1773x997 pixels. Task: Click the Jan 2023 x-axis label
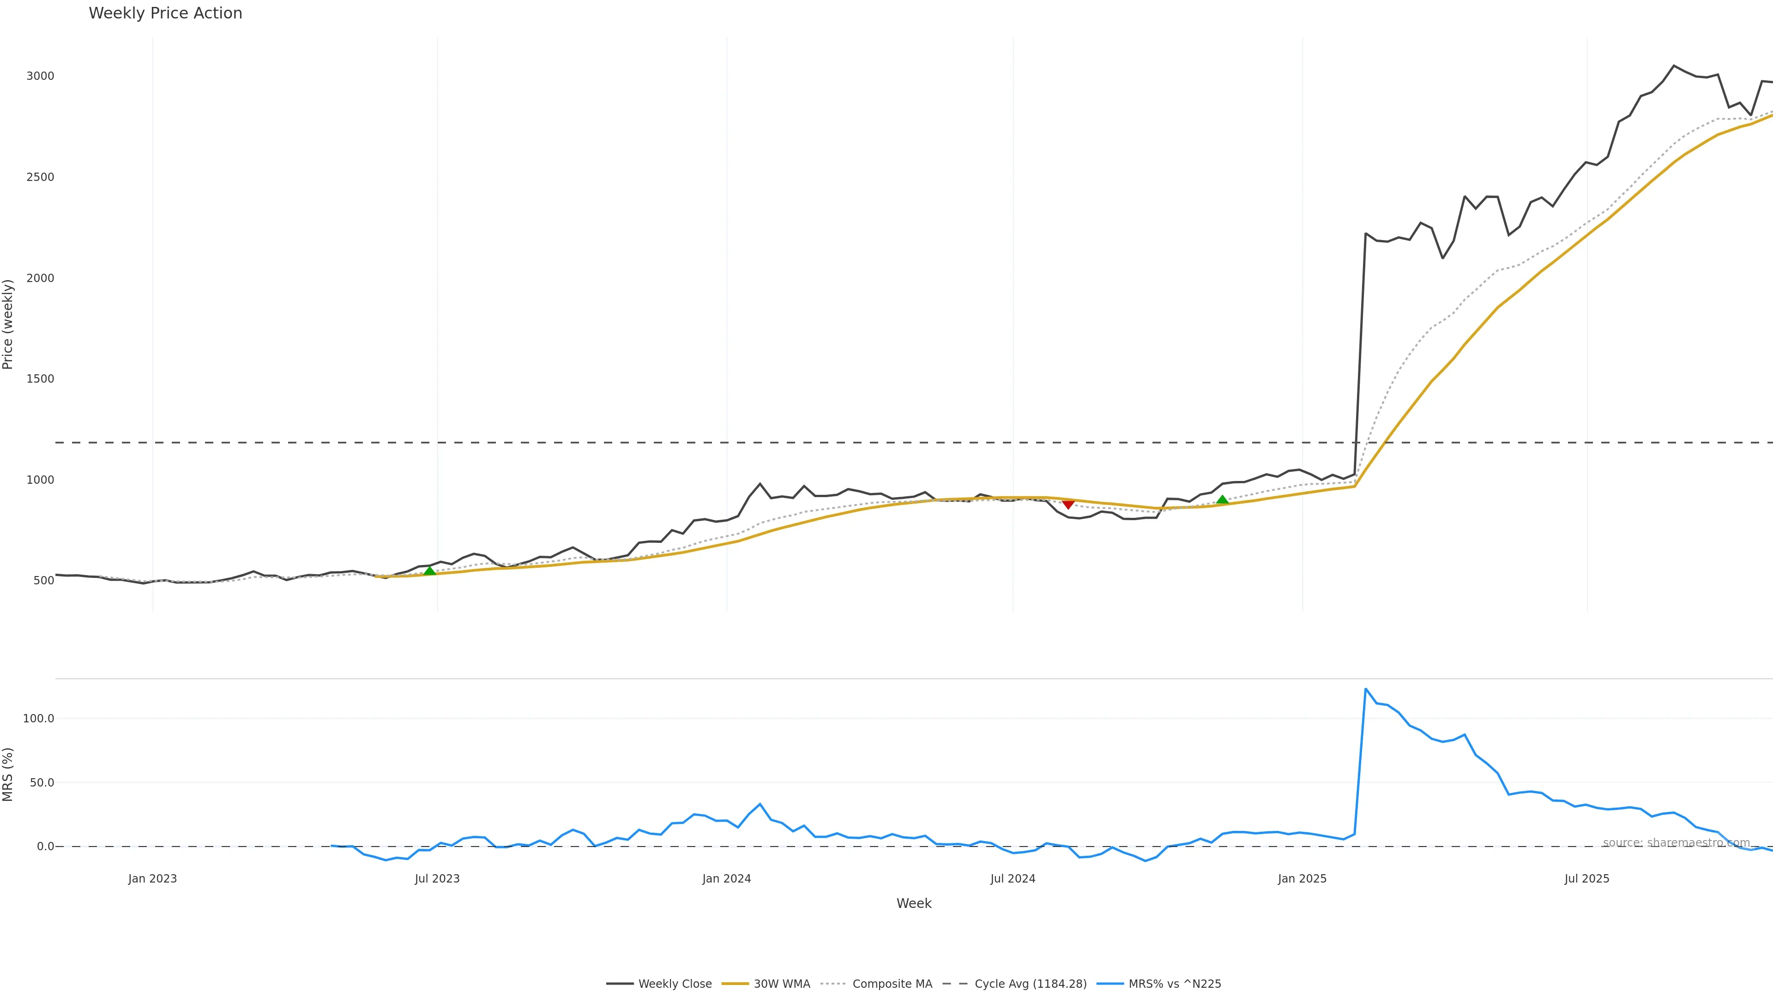click(x=152, y=879)
